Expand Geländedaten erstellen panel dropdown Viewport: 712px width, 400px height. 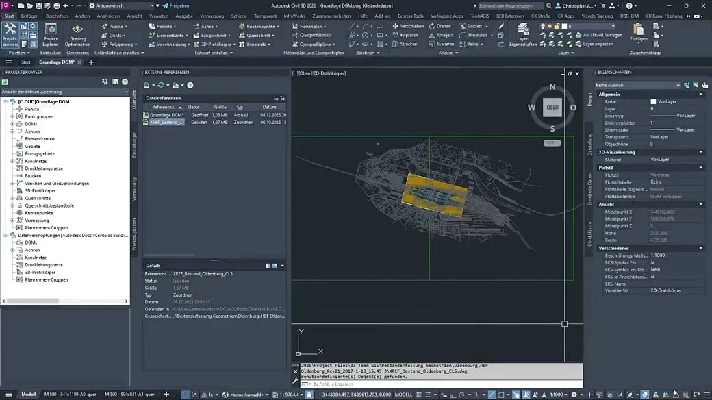pyautogui.click(x=119, y=53)
